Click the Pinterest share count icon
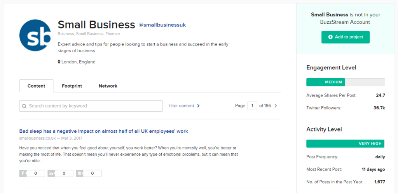 coord(80,174)
